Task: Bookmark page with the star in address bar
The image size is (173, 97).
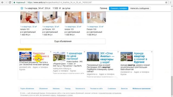Action: pos(166,2)
